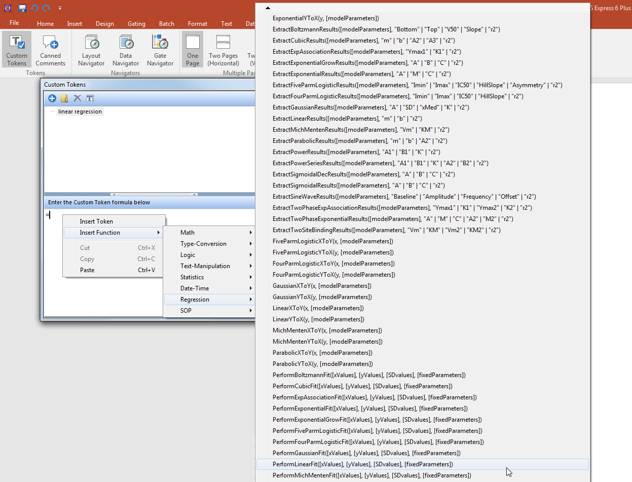This screenshot has height=482, width=632.
Task: Select the linear regression token
Action: (x=80, y=112)
